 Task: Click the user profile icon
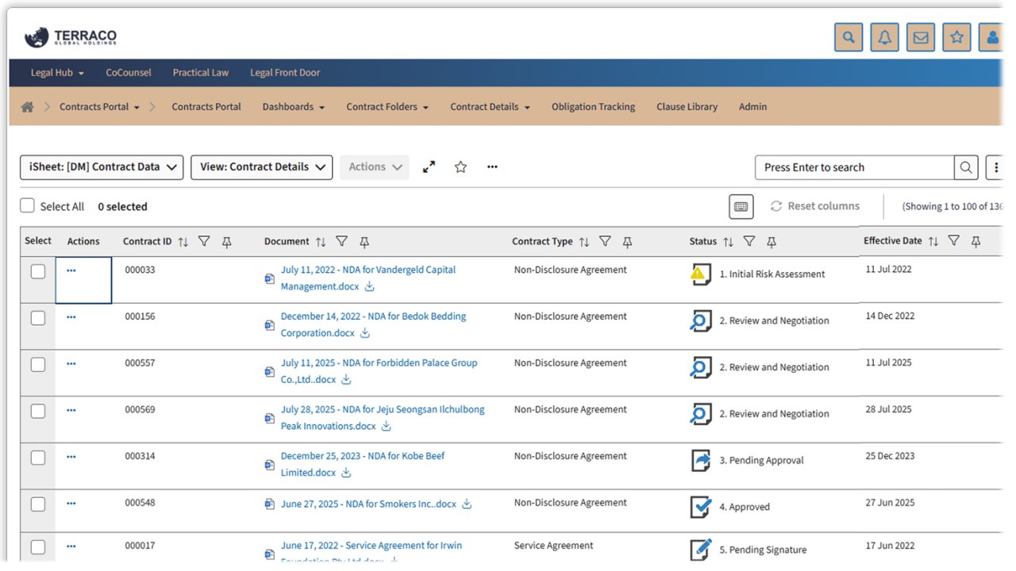tap(992, 37)
